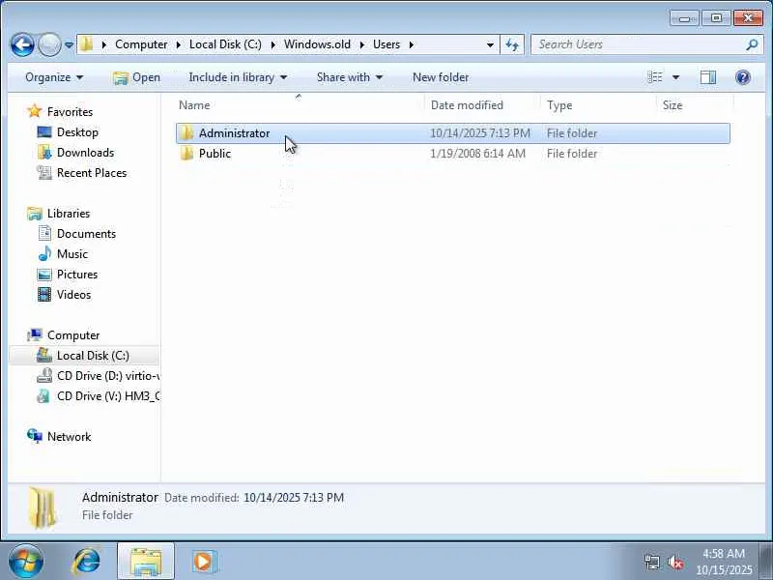Viewport: 773px width, 580px height.
Task: Click the muted volume tray icon
Action: 675,562
